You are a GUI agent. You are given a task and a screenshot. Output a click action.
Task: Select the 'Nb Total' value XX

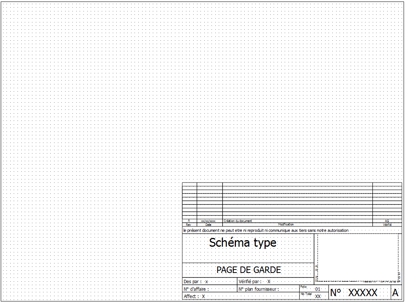pos(317,296)
